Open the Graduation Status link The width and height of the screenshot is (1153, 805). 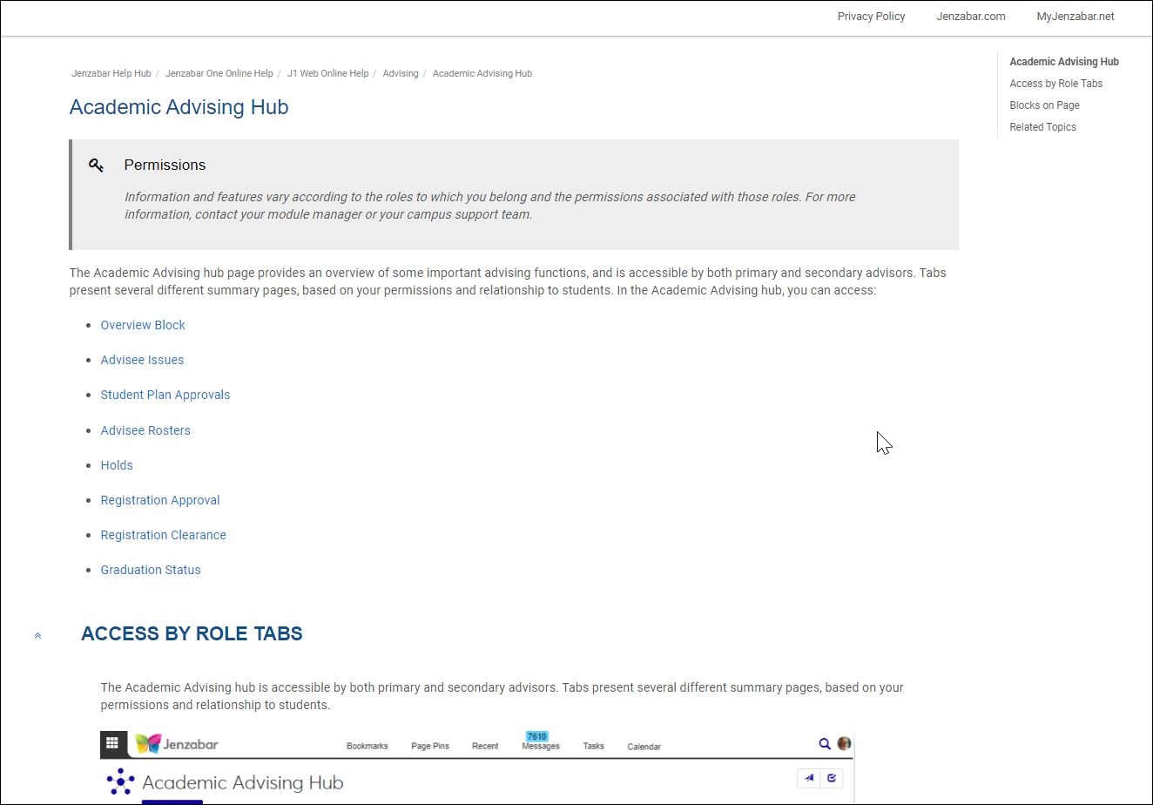click(151, 570)
